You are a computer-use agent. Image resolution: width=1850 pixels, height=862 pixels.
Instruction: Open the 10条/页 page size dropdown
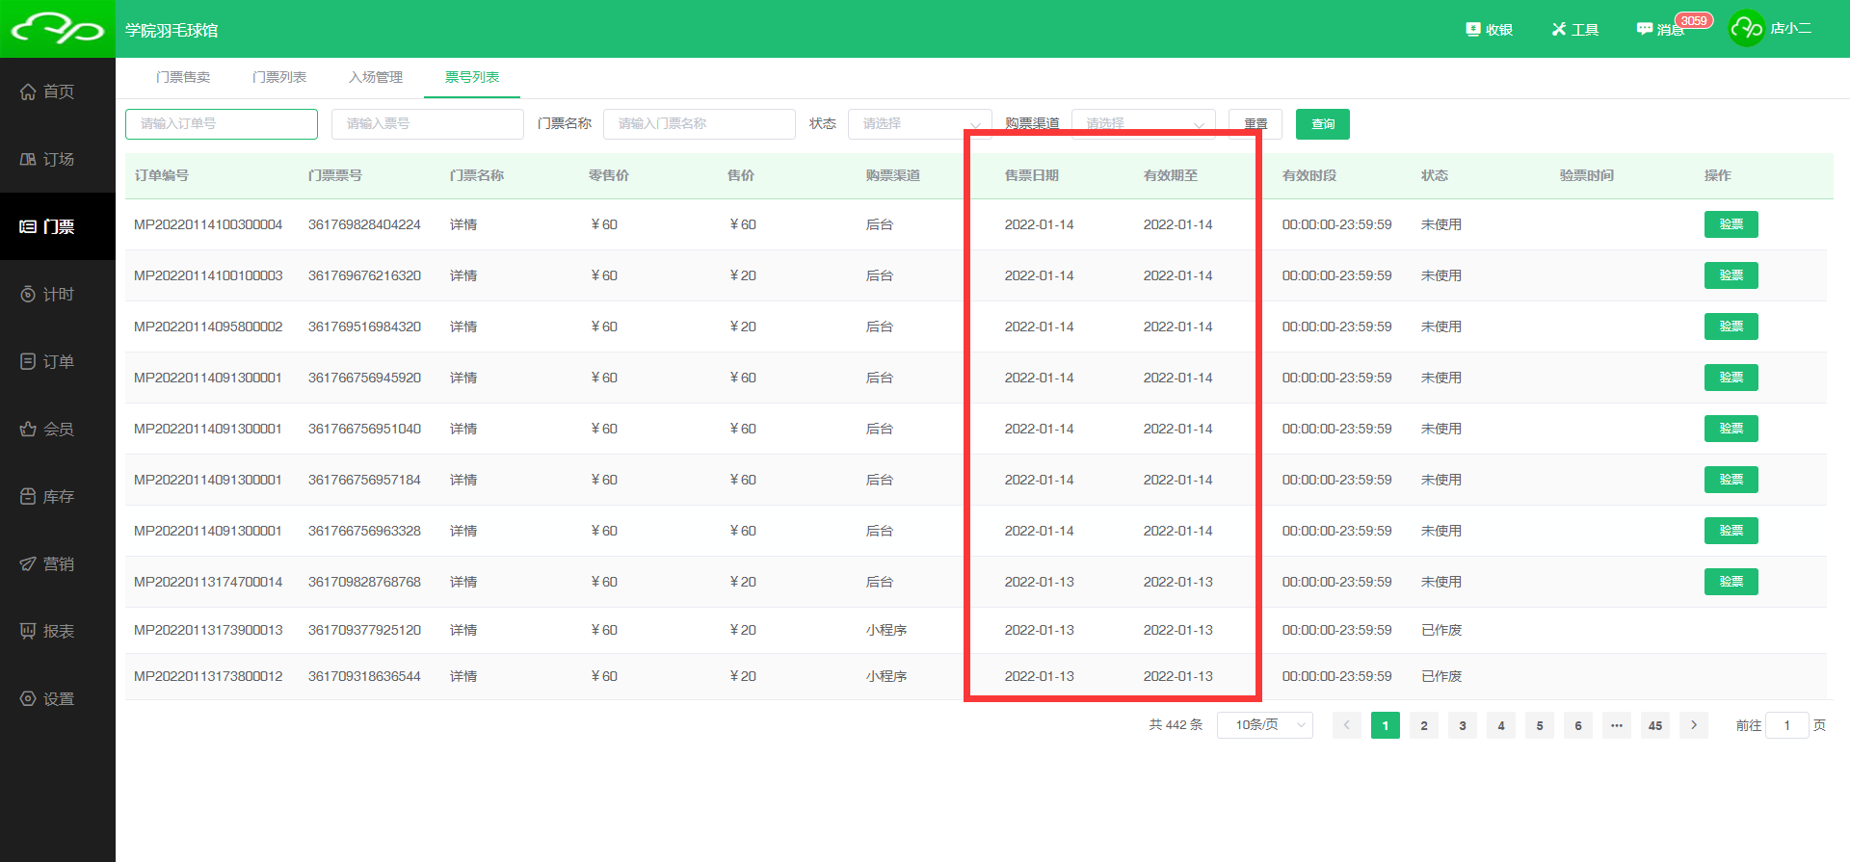click(x=1264, y=725)
